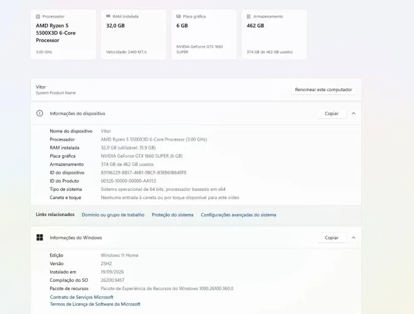The image size is (414, 314).
Task: Click 'Informações do Windows' heading
Action: 76,237
